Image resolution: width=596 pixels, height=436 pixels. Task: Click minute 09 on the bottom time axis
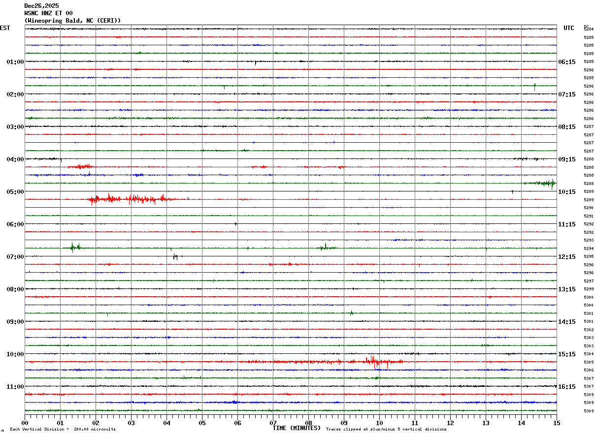(x=344, y=423)
